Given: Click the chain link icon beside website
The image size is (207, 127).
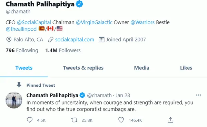Looking at the screenshot, I should click(51, 40).
